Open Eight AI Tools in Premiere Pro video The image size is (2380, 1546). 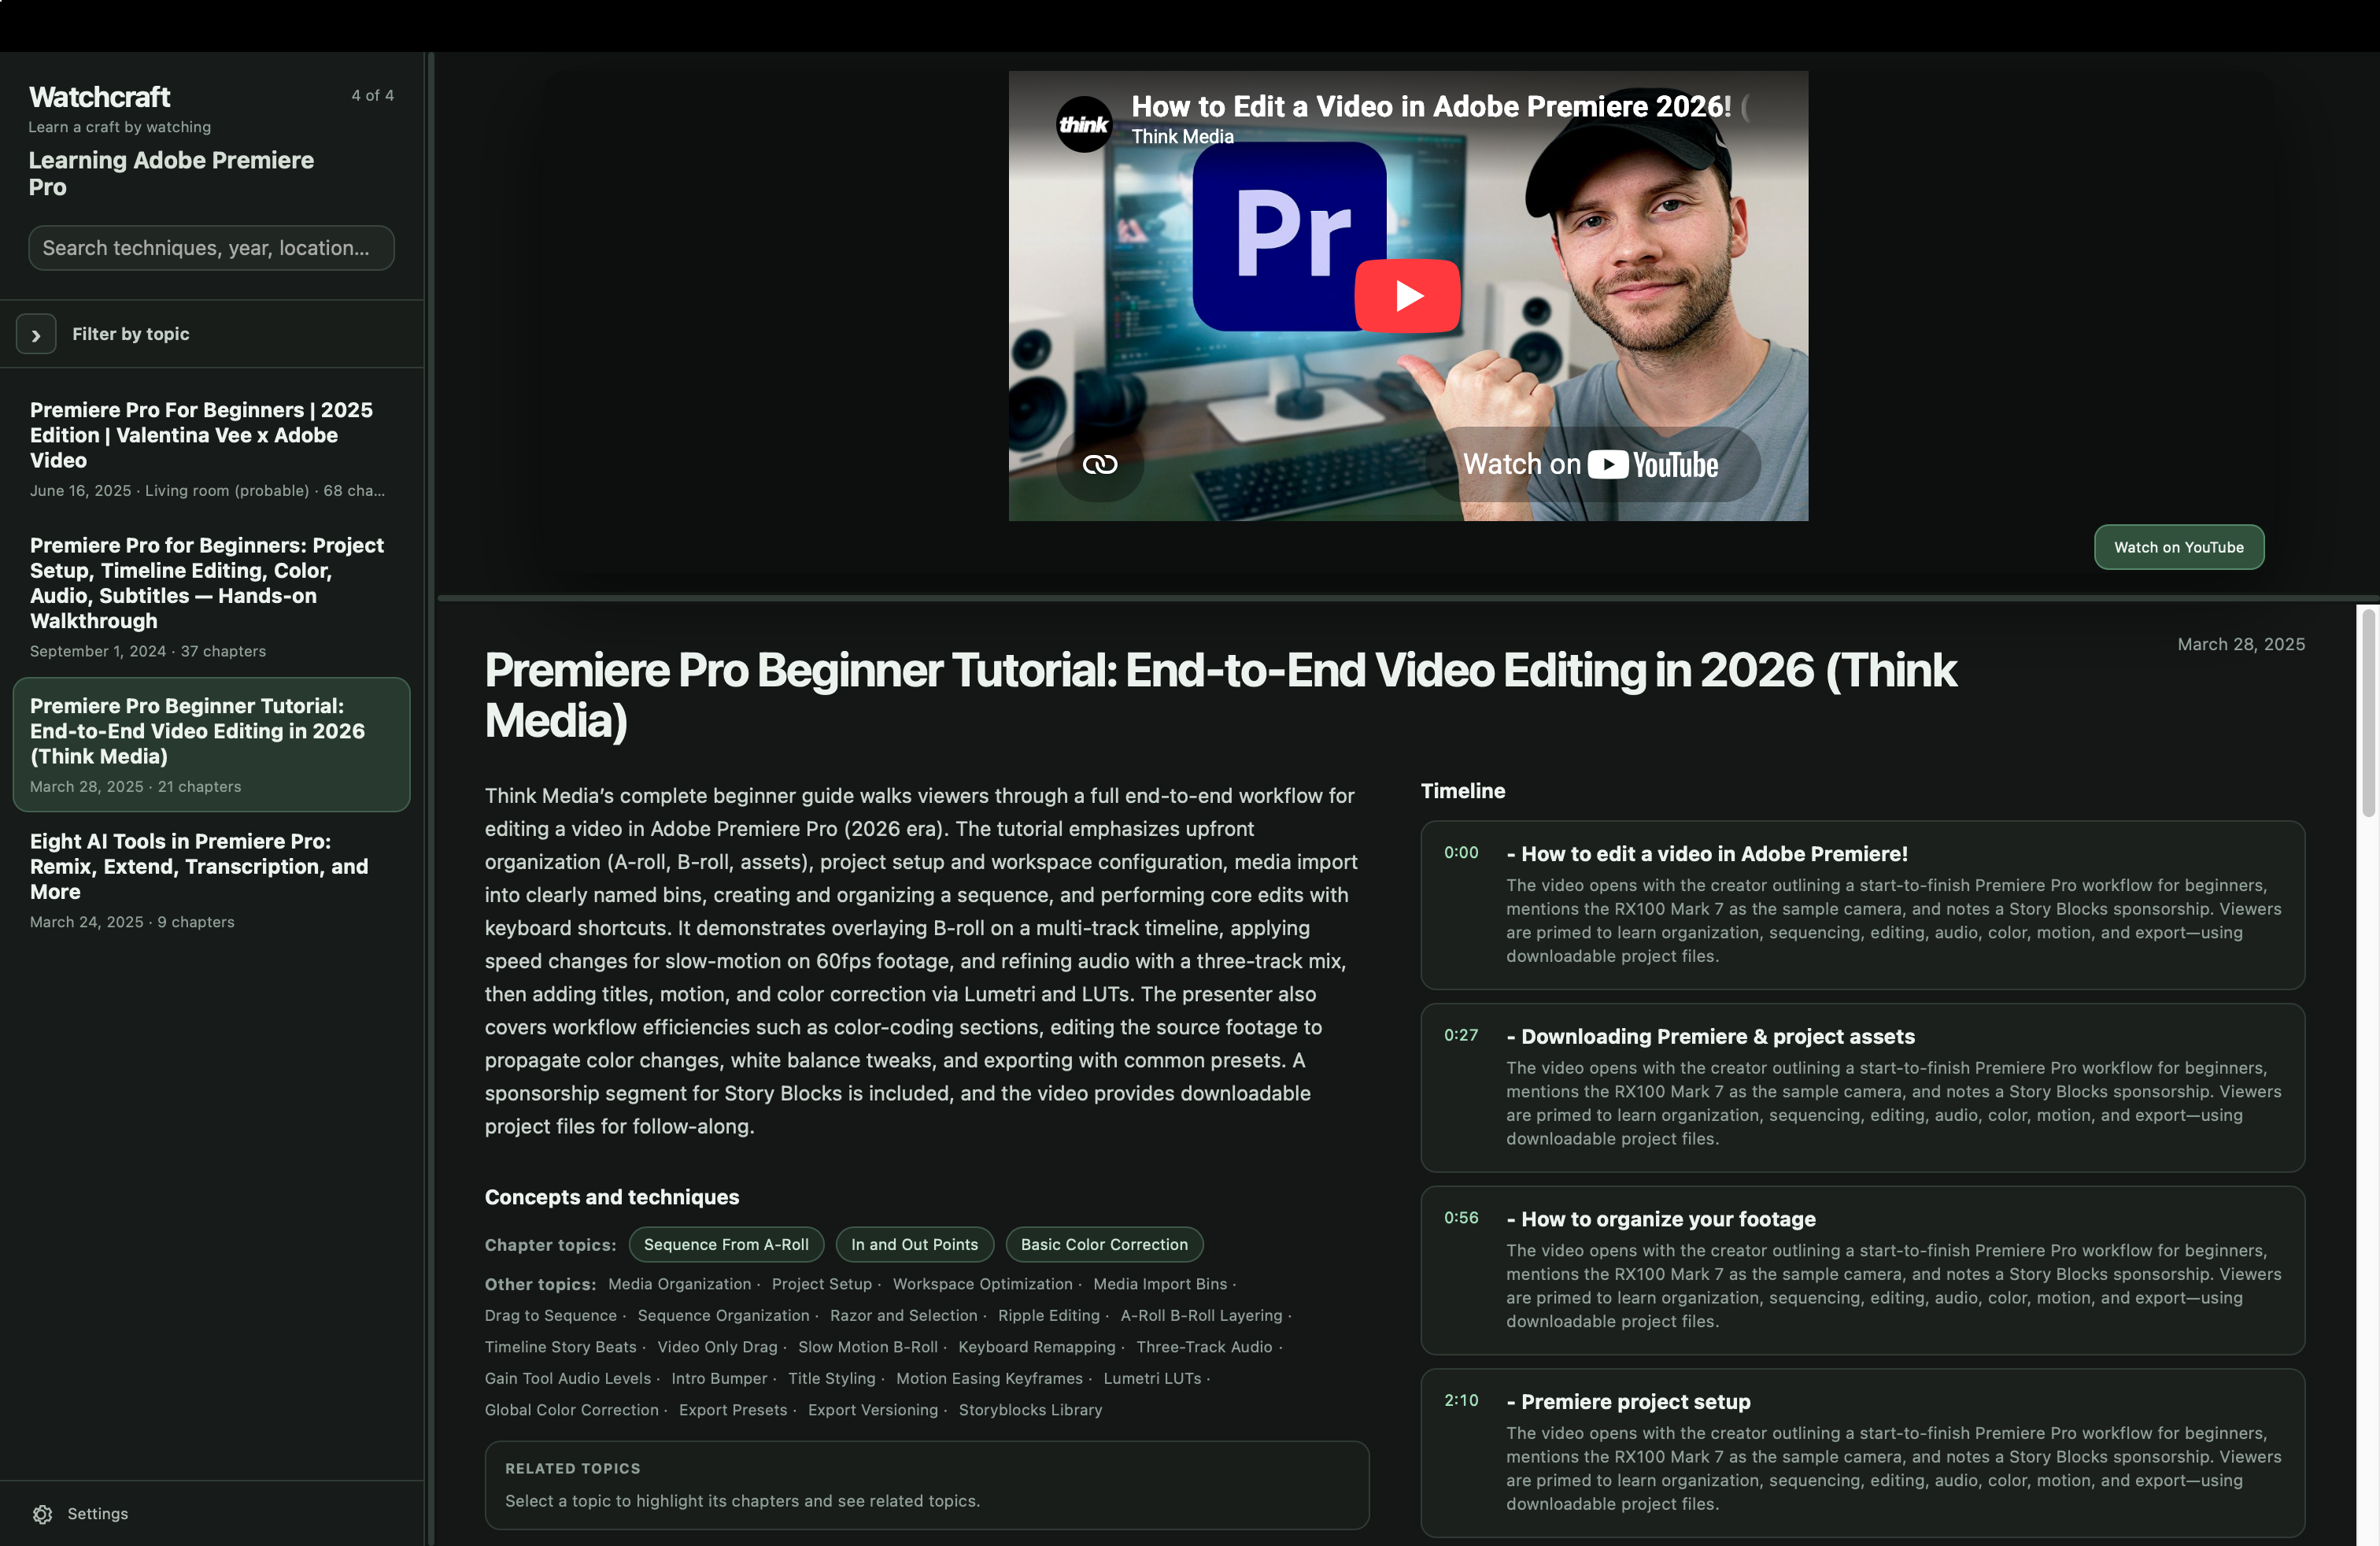(x=211, y=880)
